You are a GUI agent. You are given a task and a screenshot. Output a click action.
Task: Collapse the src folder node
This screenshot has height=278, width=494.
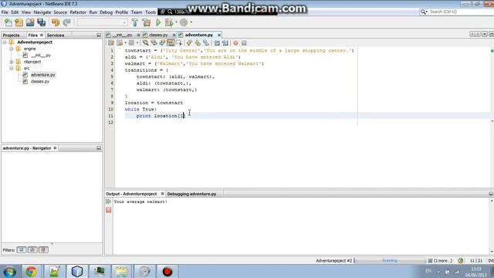click(12, 69)
